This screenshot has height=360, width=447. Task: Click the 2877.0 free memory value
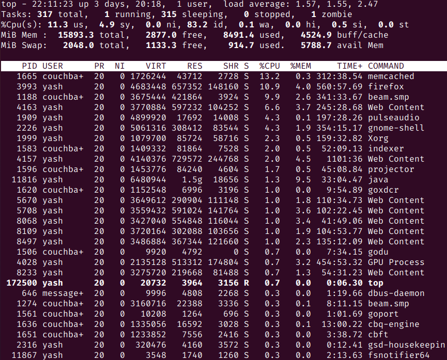click(161, 35)
